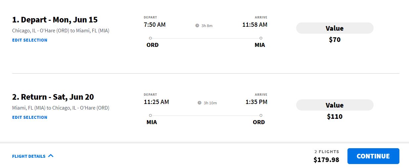Edit selection for the Jun 15 departing flight
The image size is (409, 168).
click(30, 40)
